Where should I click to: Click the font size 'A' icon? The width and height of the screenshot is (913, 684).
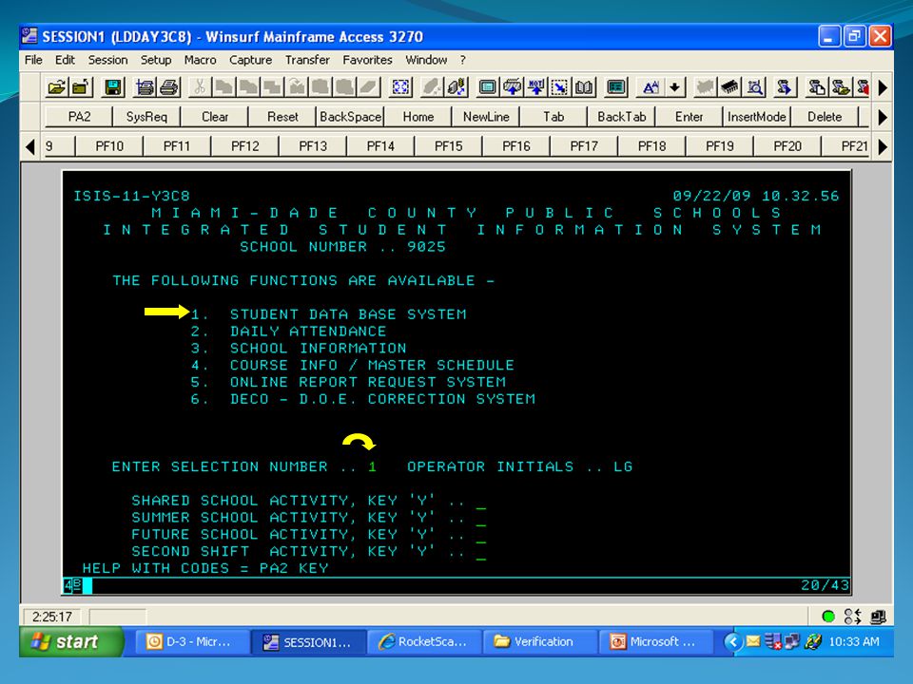[x=651, y=87]
